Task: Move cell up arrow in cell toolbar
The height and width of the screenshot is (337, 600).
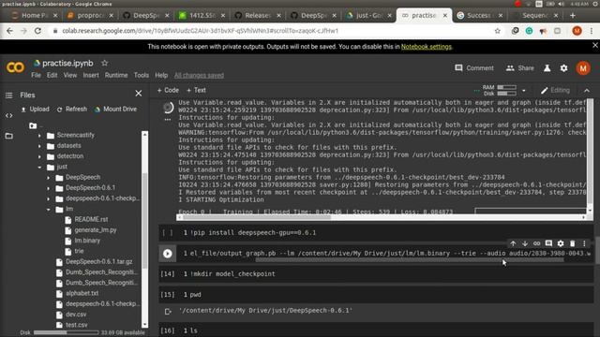Action: pyautogui.click(x=513, y=243)
